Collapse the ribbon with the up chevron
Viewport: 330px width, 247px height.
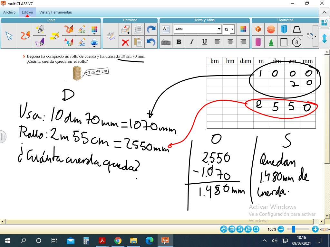[x=324, y=13]
